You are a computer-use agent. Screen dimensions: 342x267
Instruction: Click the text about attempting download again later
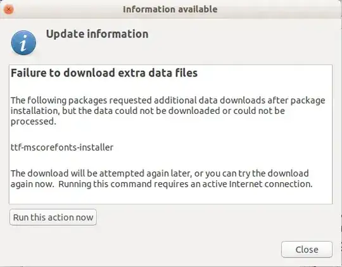(161, 178)
